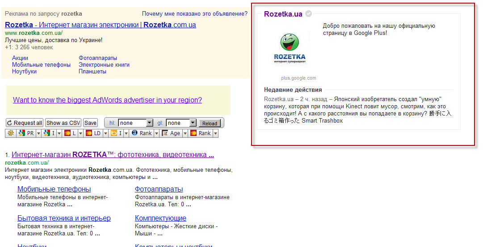Screen dimensions: 487x247
Task: Request the SEMrush L links parameter
Action: point(70,133)
